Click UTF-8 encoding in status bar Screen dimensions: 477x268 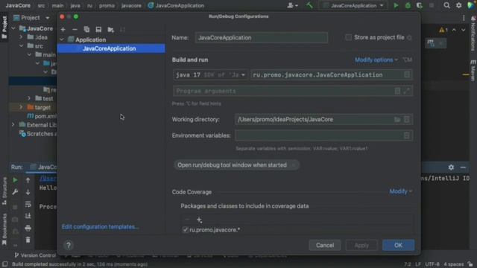(x=432, y=264)
